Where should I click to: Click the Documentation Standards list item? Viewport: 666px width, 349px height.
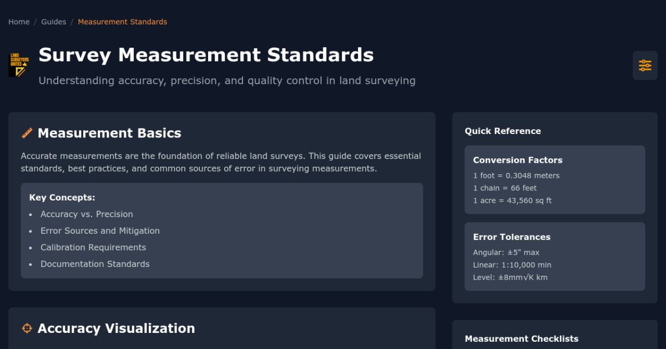(x=95, y=264)
